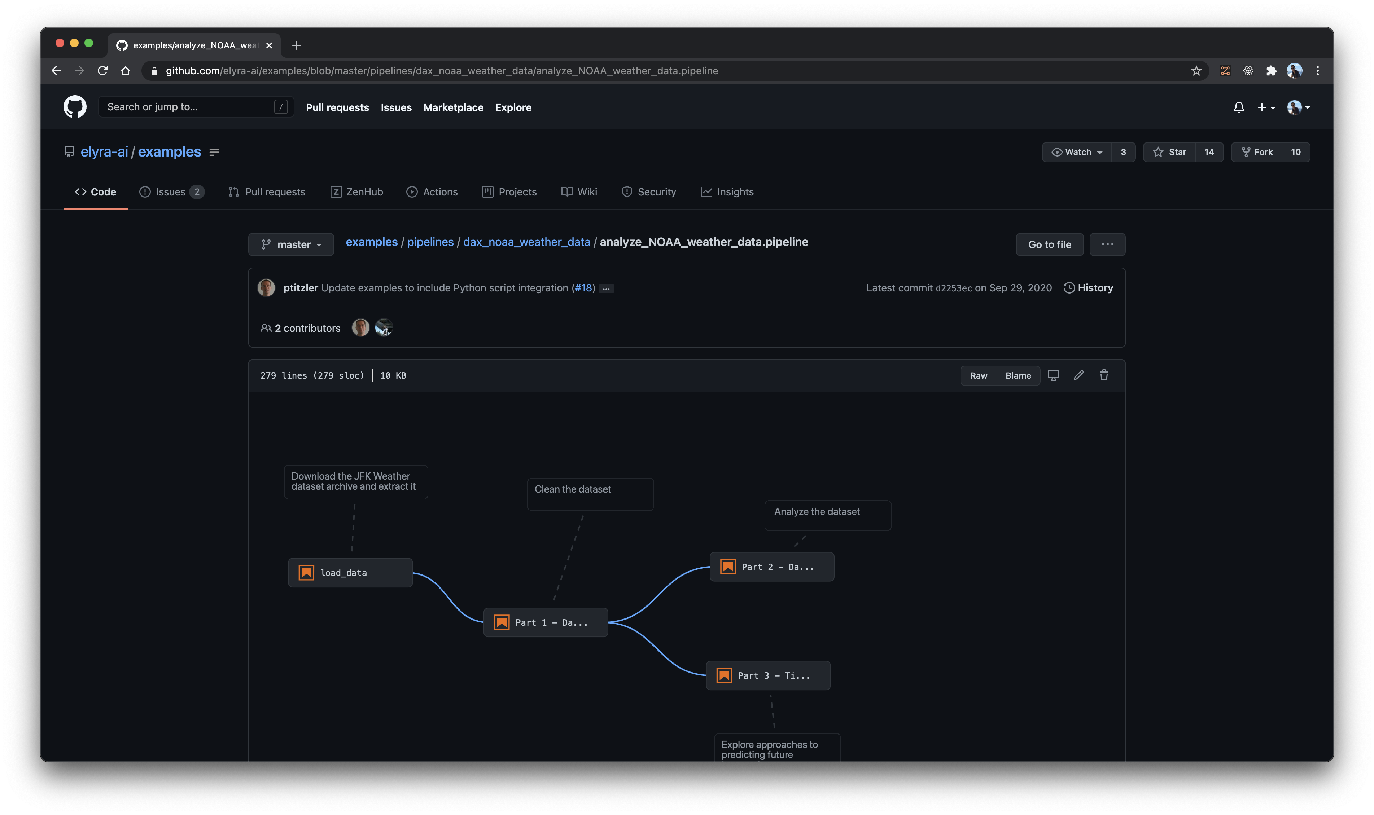The width and height of the screenshot is (1374, 815).
Task: Open the create new plus menu
Action: point(1266,107)
